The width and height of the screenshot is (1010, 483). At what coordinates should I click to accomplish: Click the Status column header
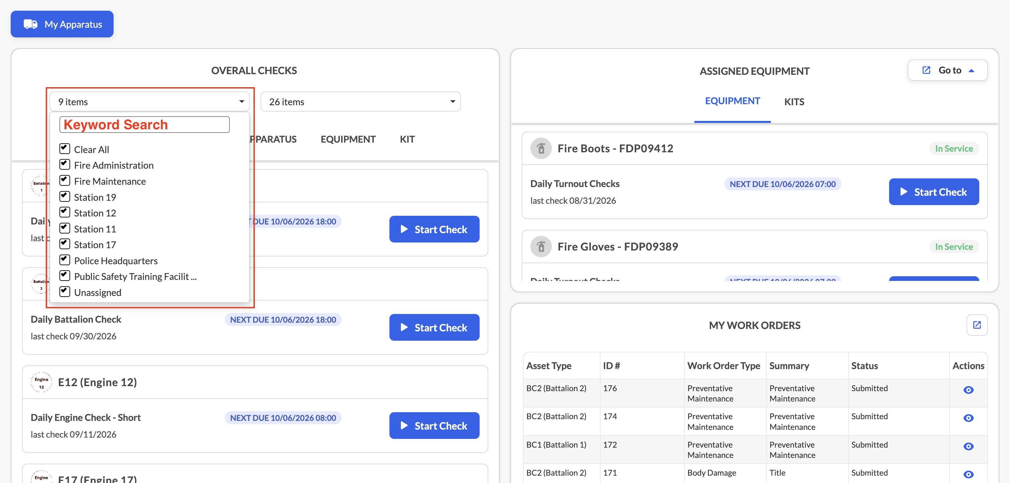(x=864, y=366)
